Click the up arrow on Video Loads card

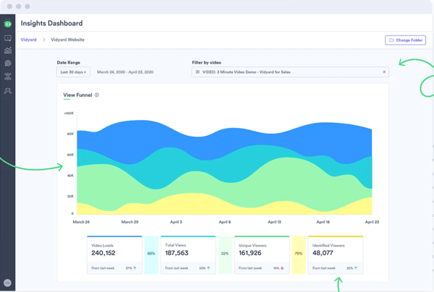click(135, 268)
